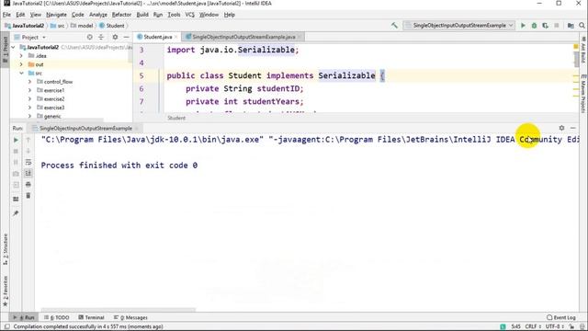Switch to SingleObjectInputOutputStreamExample.java editor tab
The height and width of the screenshot is (331, 588).
pyautogui.click(x=243, y=37)
